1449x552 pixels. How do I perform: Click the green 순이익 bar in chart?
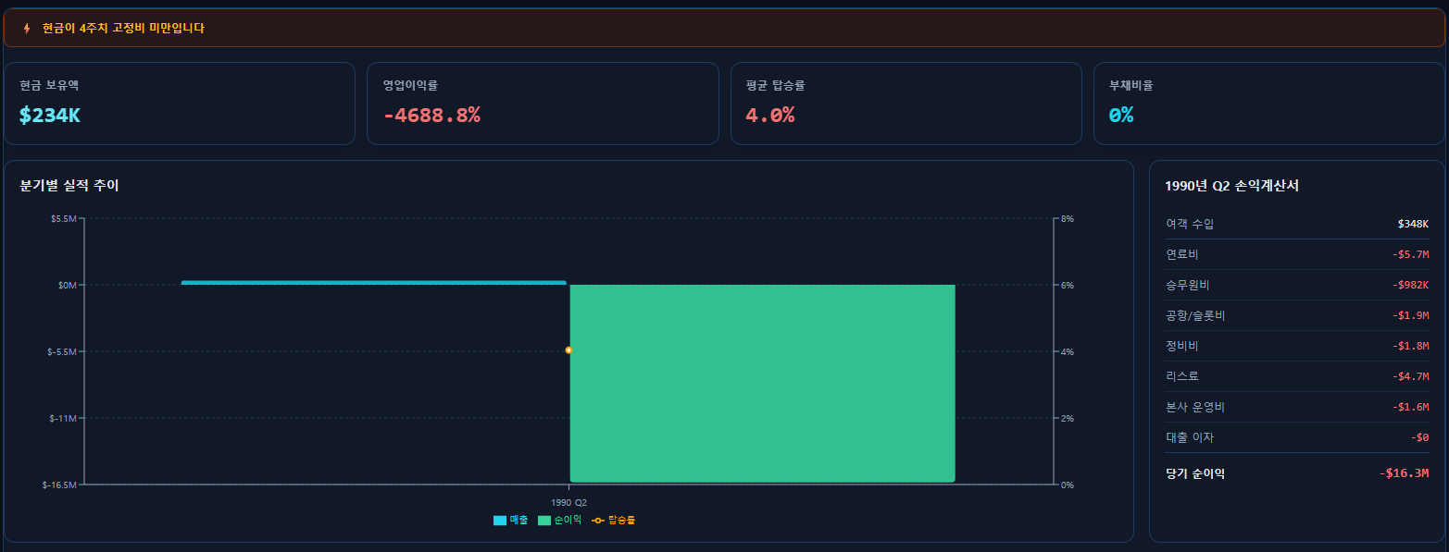point(762,384)
